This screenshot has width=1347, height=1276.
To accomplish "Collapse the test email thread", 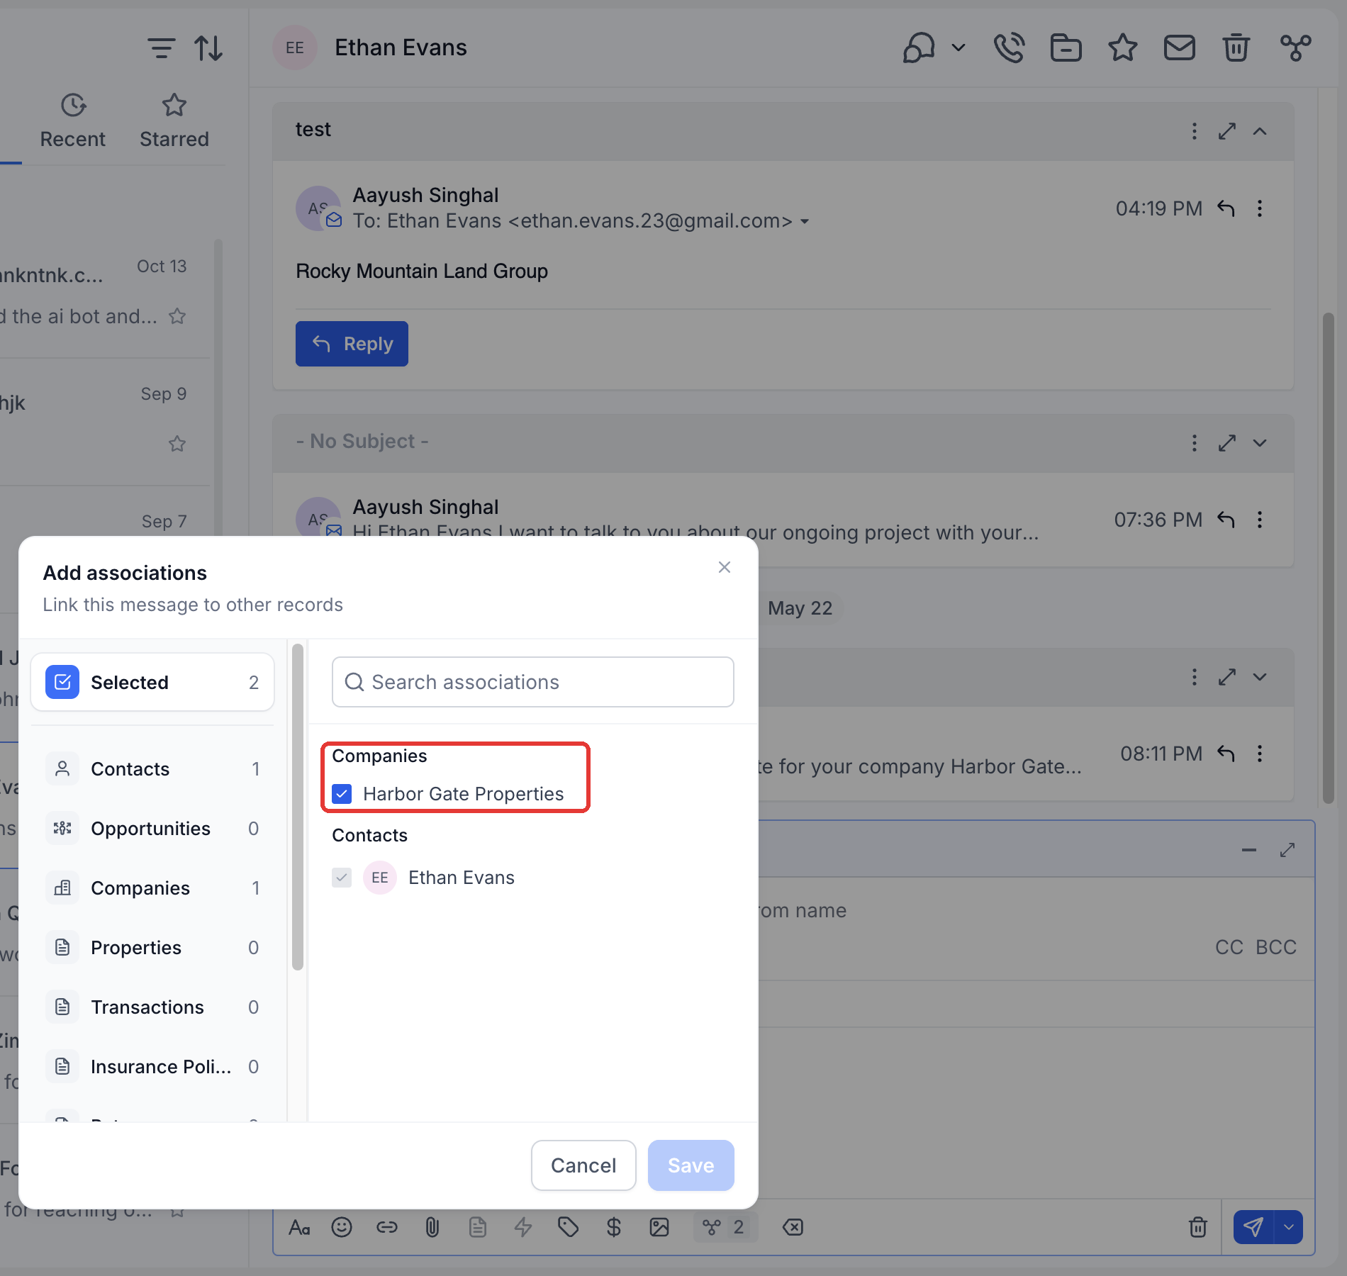I will 1260,131.
